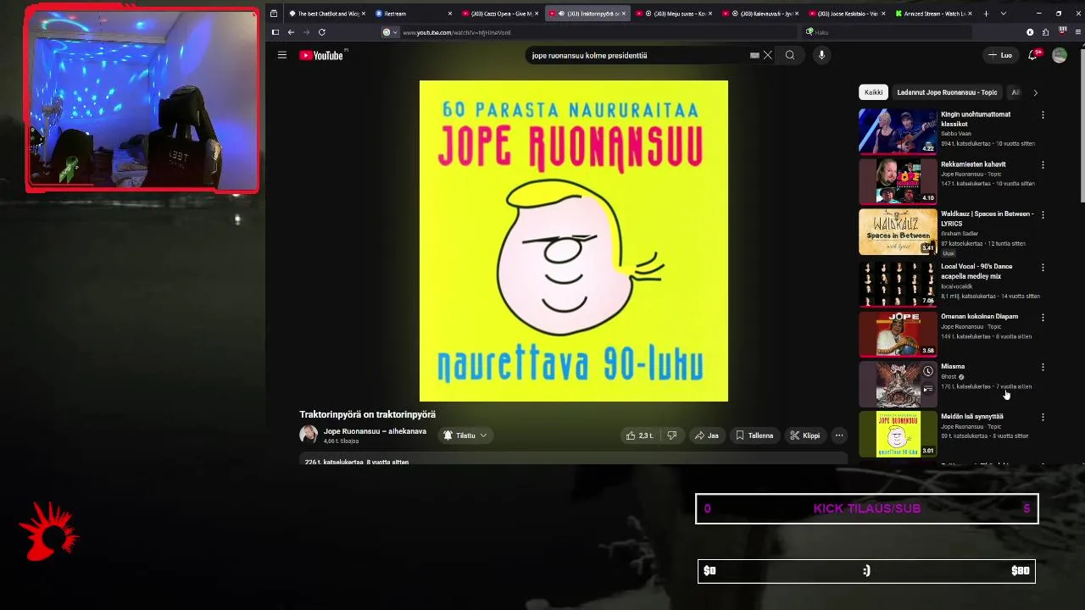This screenshot has height=610, width=1085.
Task: Open a new browser tab with plus
Action: point(986,14)
